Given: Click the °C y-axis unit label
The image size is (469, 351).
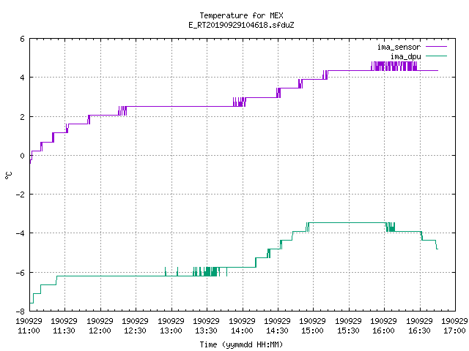Looking at the screenshot, I should (x=8, y=175).
